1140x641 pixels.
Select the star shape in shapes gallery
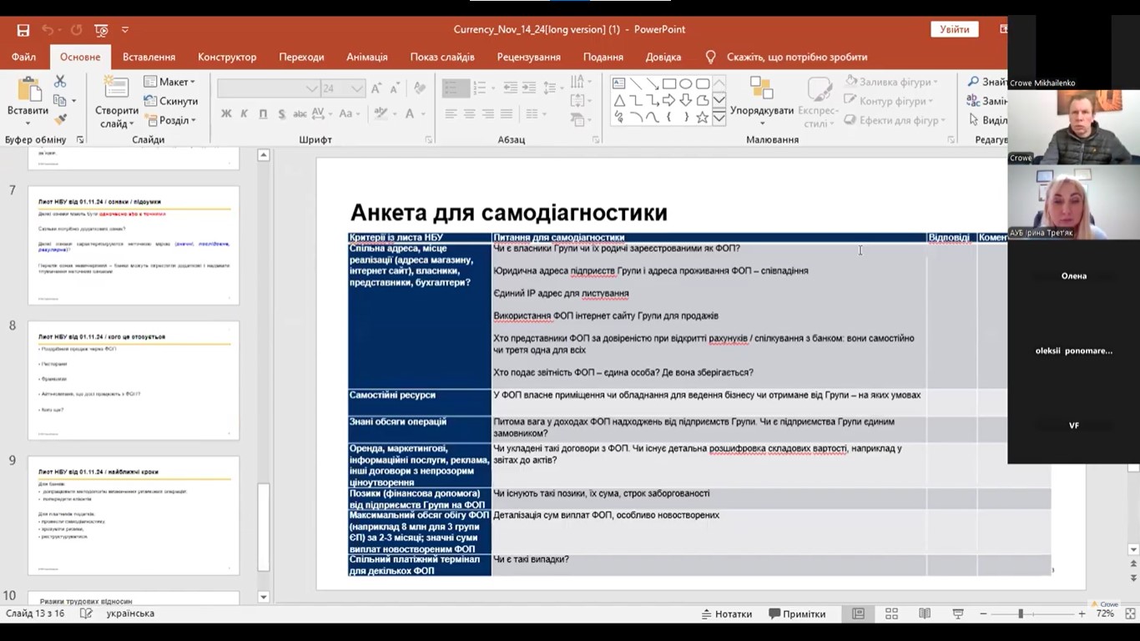(x=703, y=117)
